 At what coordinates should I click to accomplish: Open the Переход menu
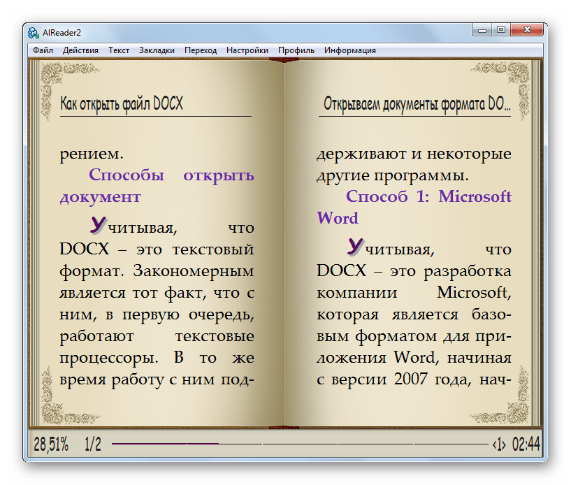(x=201, y=50)
